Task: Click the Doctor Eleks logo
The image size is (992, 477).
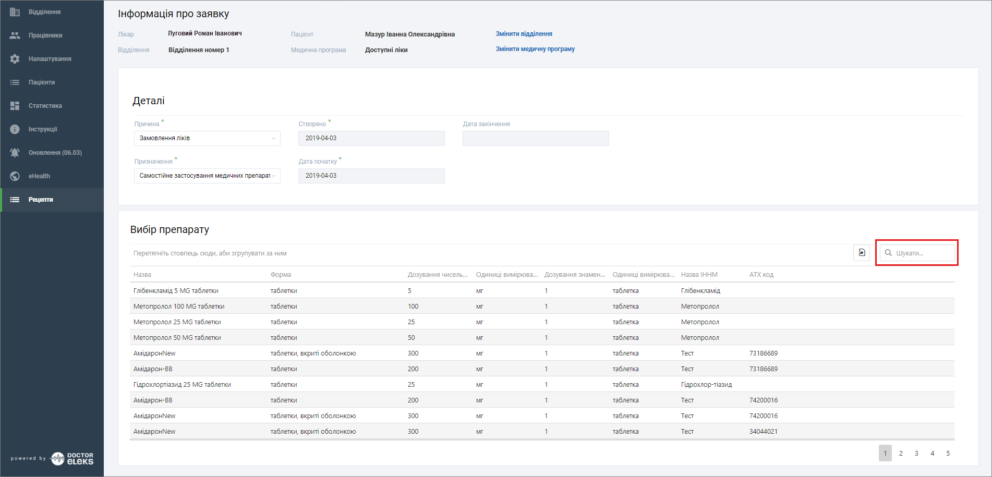Action: click(x=72, y=459)
